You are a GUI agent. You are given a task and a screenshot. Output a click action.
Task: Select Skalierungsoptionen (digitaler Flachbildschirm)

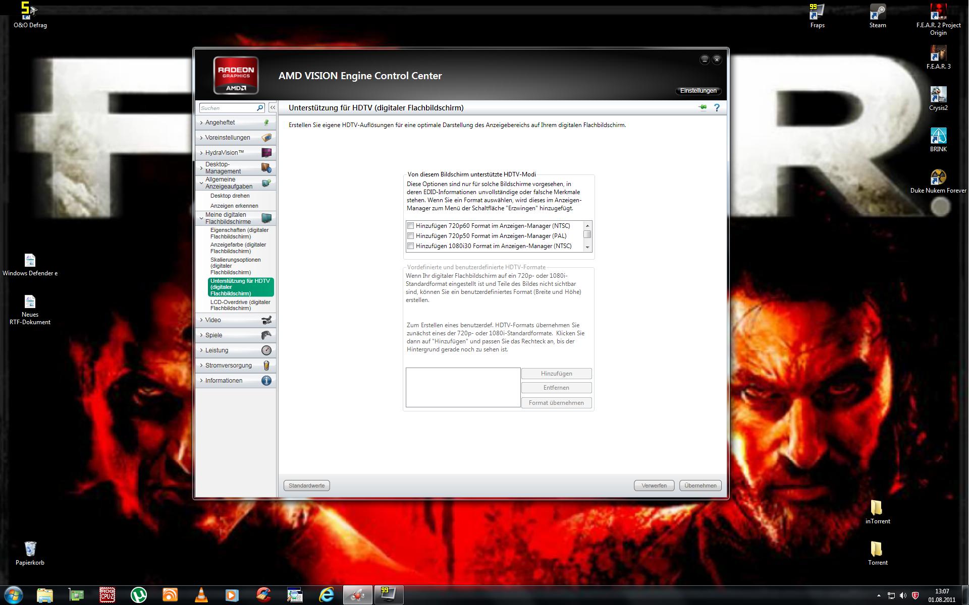click(x=235, y=266)
